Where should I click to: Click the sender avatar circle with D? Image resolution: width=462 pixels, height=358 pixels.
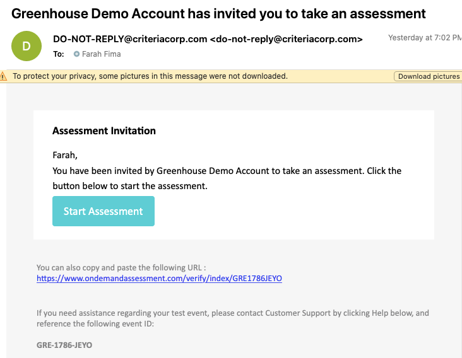pyautogui.click(x=27, y=46)
